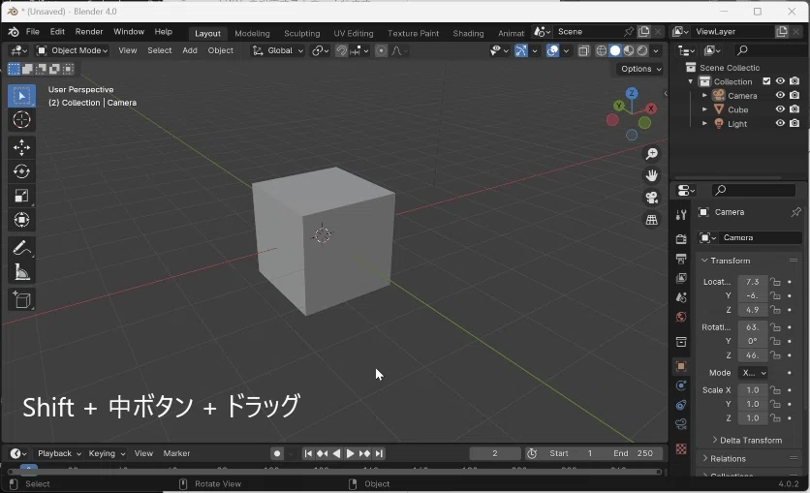Open the Object Mode dropdown
The width and height of the screenshot is (810, 493).
pyautogui.click(x=73, y=50)
